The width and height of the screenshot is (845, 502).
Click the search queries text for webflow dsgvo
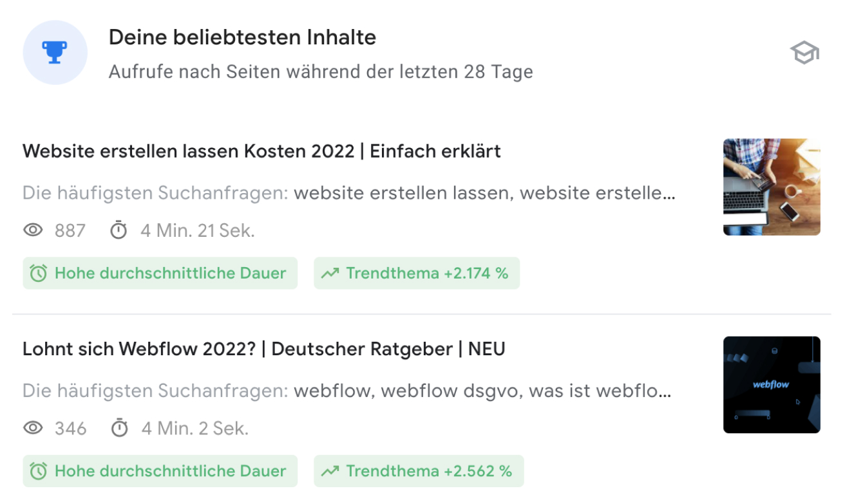click(347, 391)
